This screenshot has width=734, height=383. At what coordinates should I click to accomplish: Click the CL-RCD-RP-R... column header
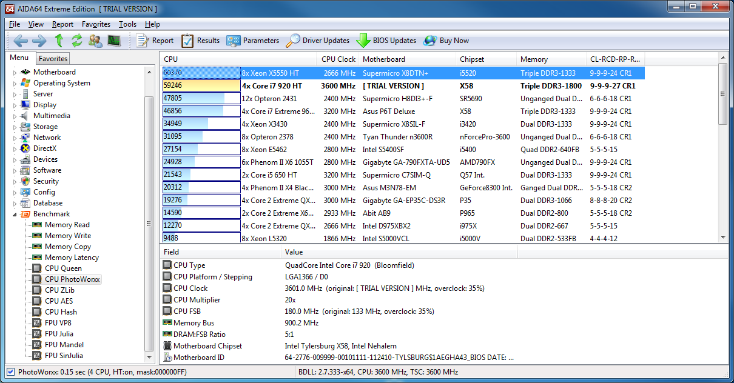click(x=615, y=59)
